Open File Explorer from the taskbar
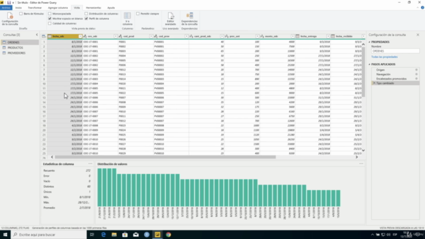This screenshot has height=239, width=425. (x=114, y=234)
